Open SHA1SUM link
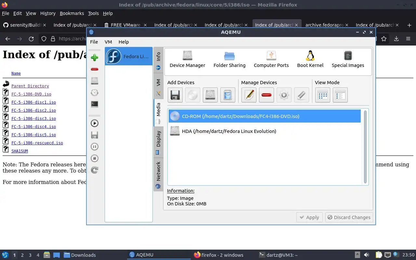The image size is (416, 260). click(x=19, y=151)
